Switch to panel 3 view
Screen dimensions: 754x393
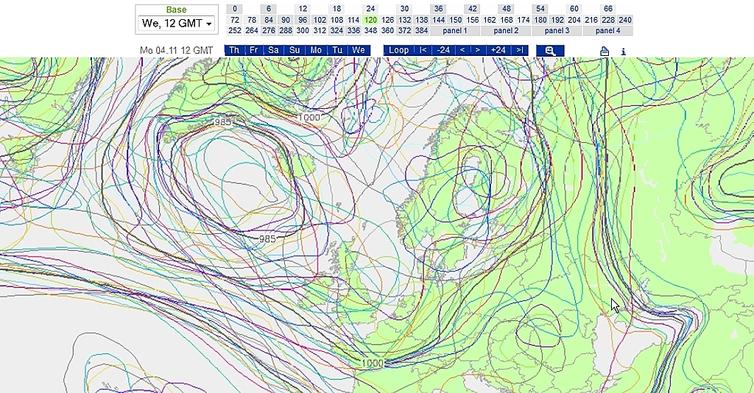click(557, 31)
